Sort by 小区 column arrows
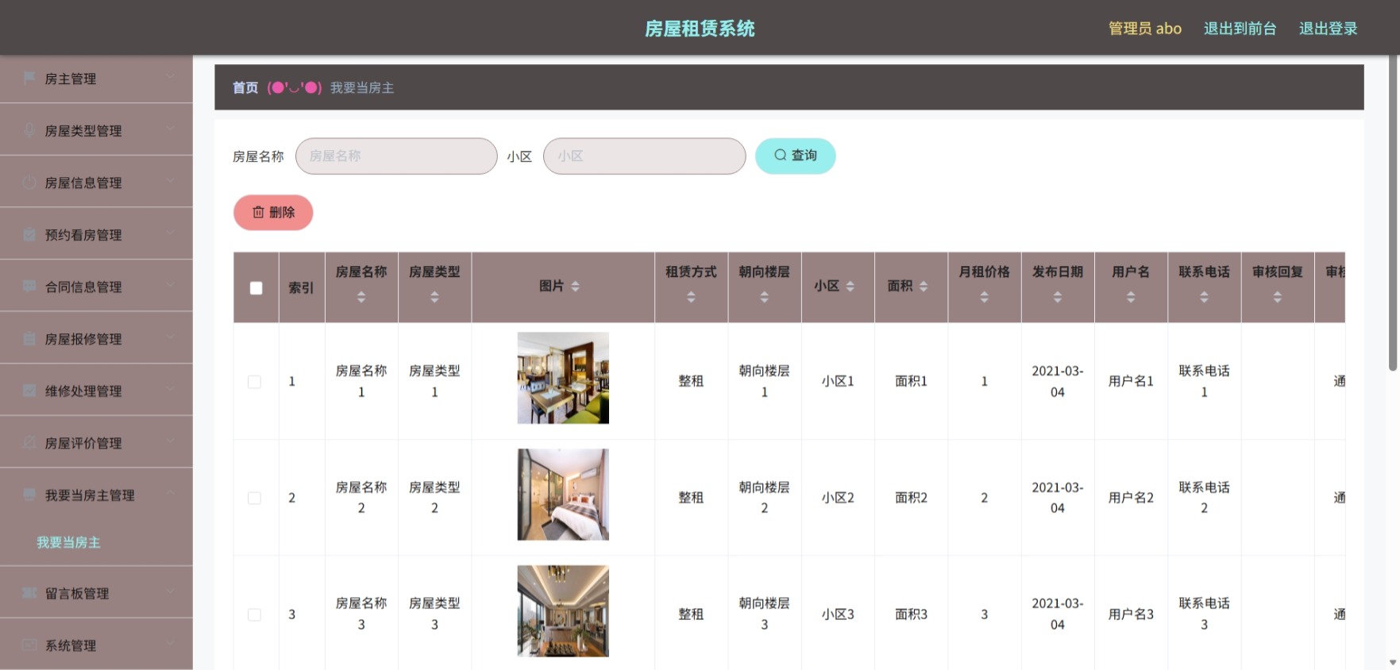Screen dimensions: 1400x670 click(850, 287)
